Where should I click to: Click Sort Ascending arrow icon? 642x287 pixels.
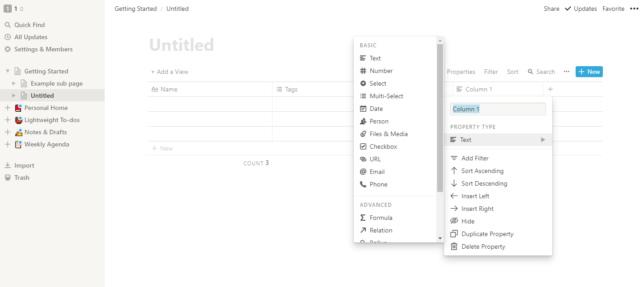click(454, 171)
